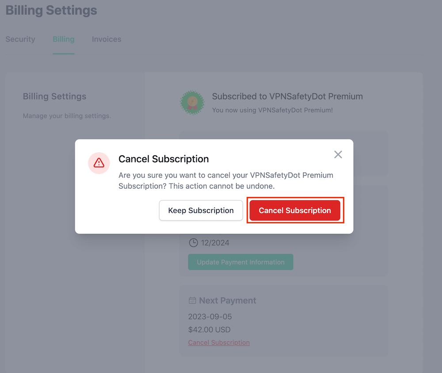Click the Billing Settings page title

[x=51, y=11]
